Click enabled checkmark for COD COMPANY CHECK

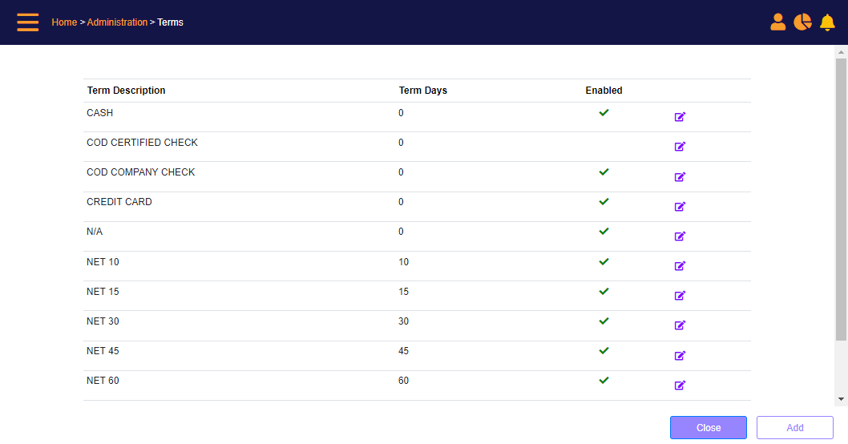coord(604,172)
